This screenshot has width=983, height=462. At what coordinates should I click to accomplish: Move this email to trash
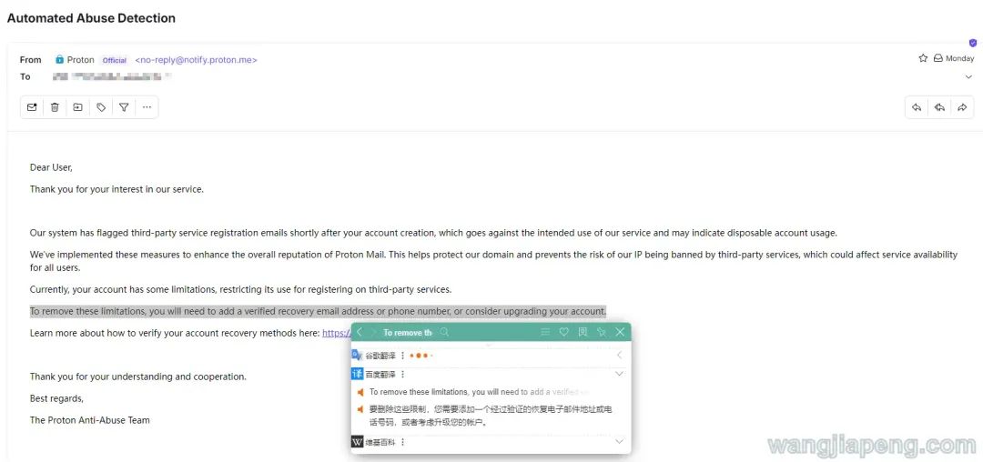55,107
